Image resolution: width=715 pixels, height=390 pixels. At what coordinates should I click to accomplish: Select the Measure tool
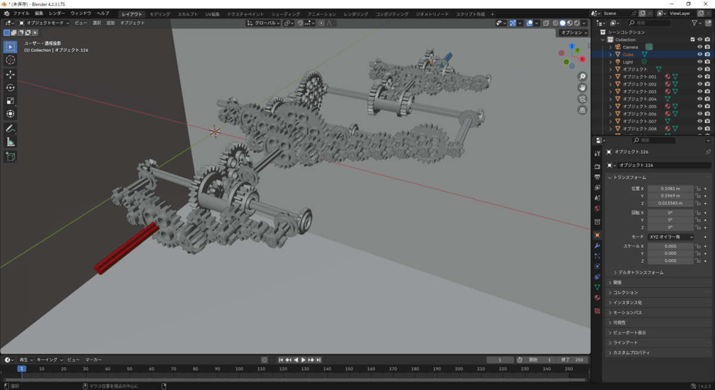[x=10, y=142]
